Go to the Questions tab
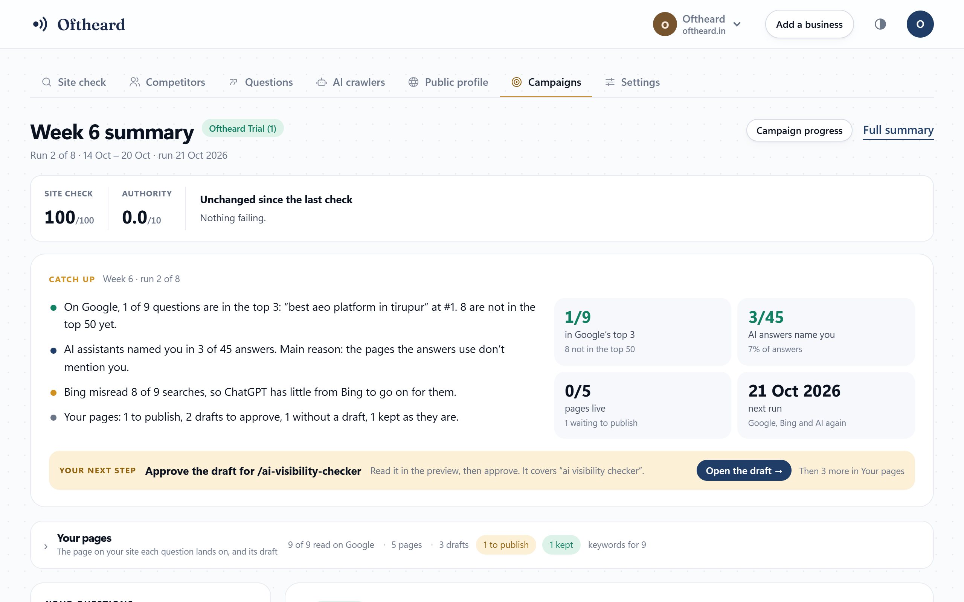This screenshot has height=602, width=964. coord(261,82)
